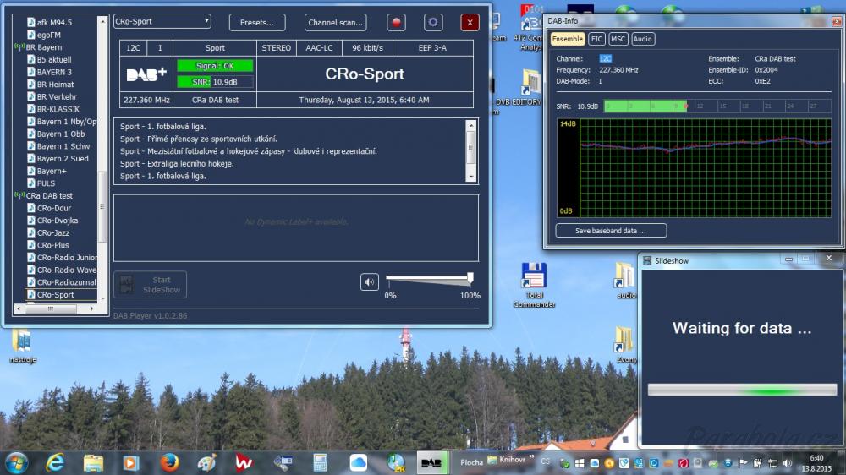Select station CRo-Sport in the list

(56, 295)
